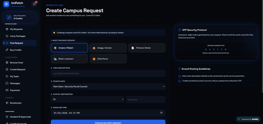Click the Carry Packages cart icon
The image size is (263, 124).
tap(7, 36)
